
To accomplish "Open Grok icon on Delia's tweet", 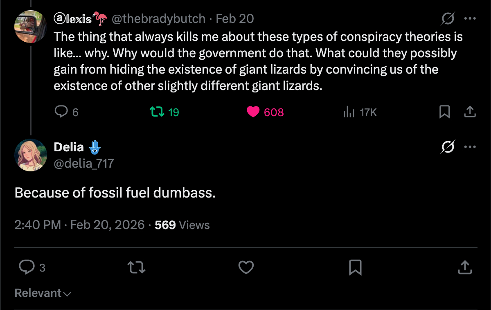I will pyautogui.click(x=448, y=147).
